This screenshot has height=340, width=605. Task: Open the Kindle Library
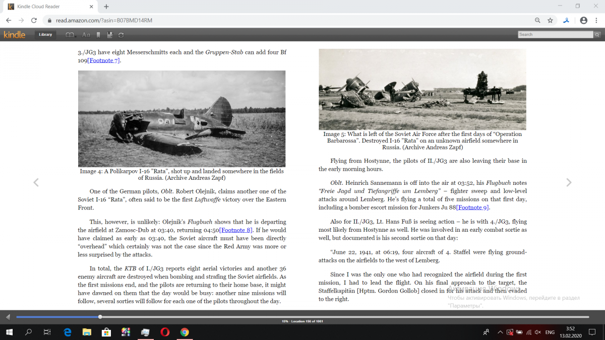click(x=45, y=35)
